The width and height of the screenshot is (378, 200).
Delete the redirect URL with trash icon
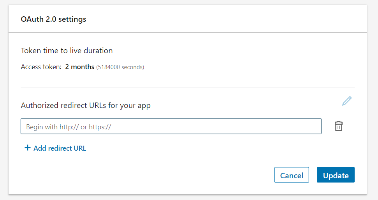[339, 126]
